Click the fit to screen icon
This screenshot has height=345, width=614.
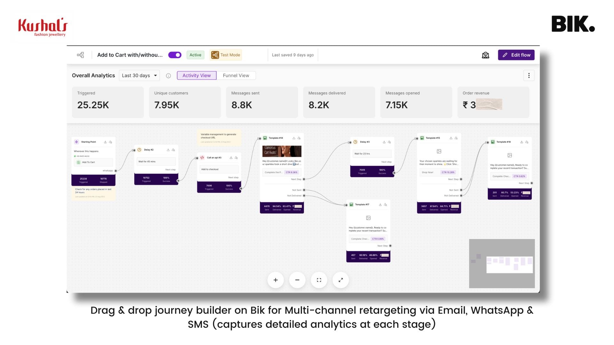[x=319, y=280]
